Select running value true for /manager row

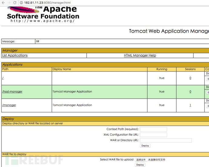click(x=162, y=105)
